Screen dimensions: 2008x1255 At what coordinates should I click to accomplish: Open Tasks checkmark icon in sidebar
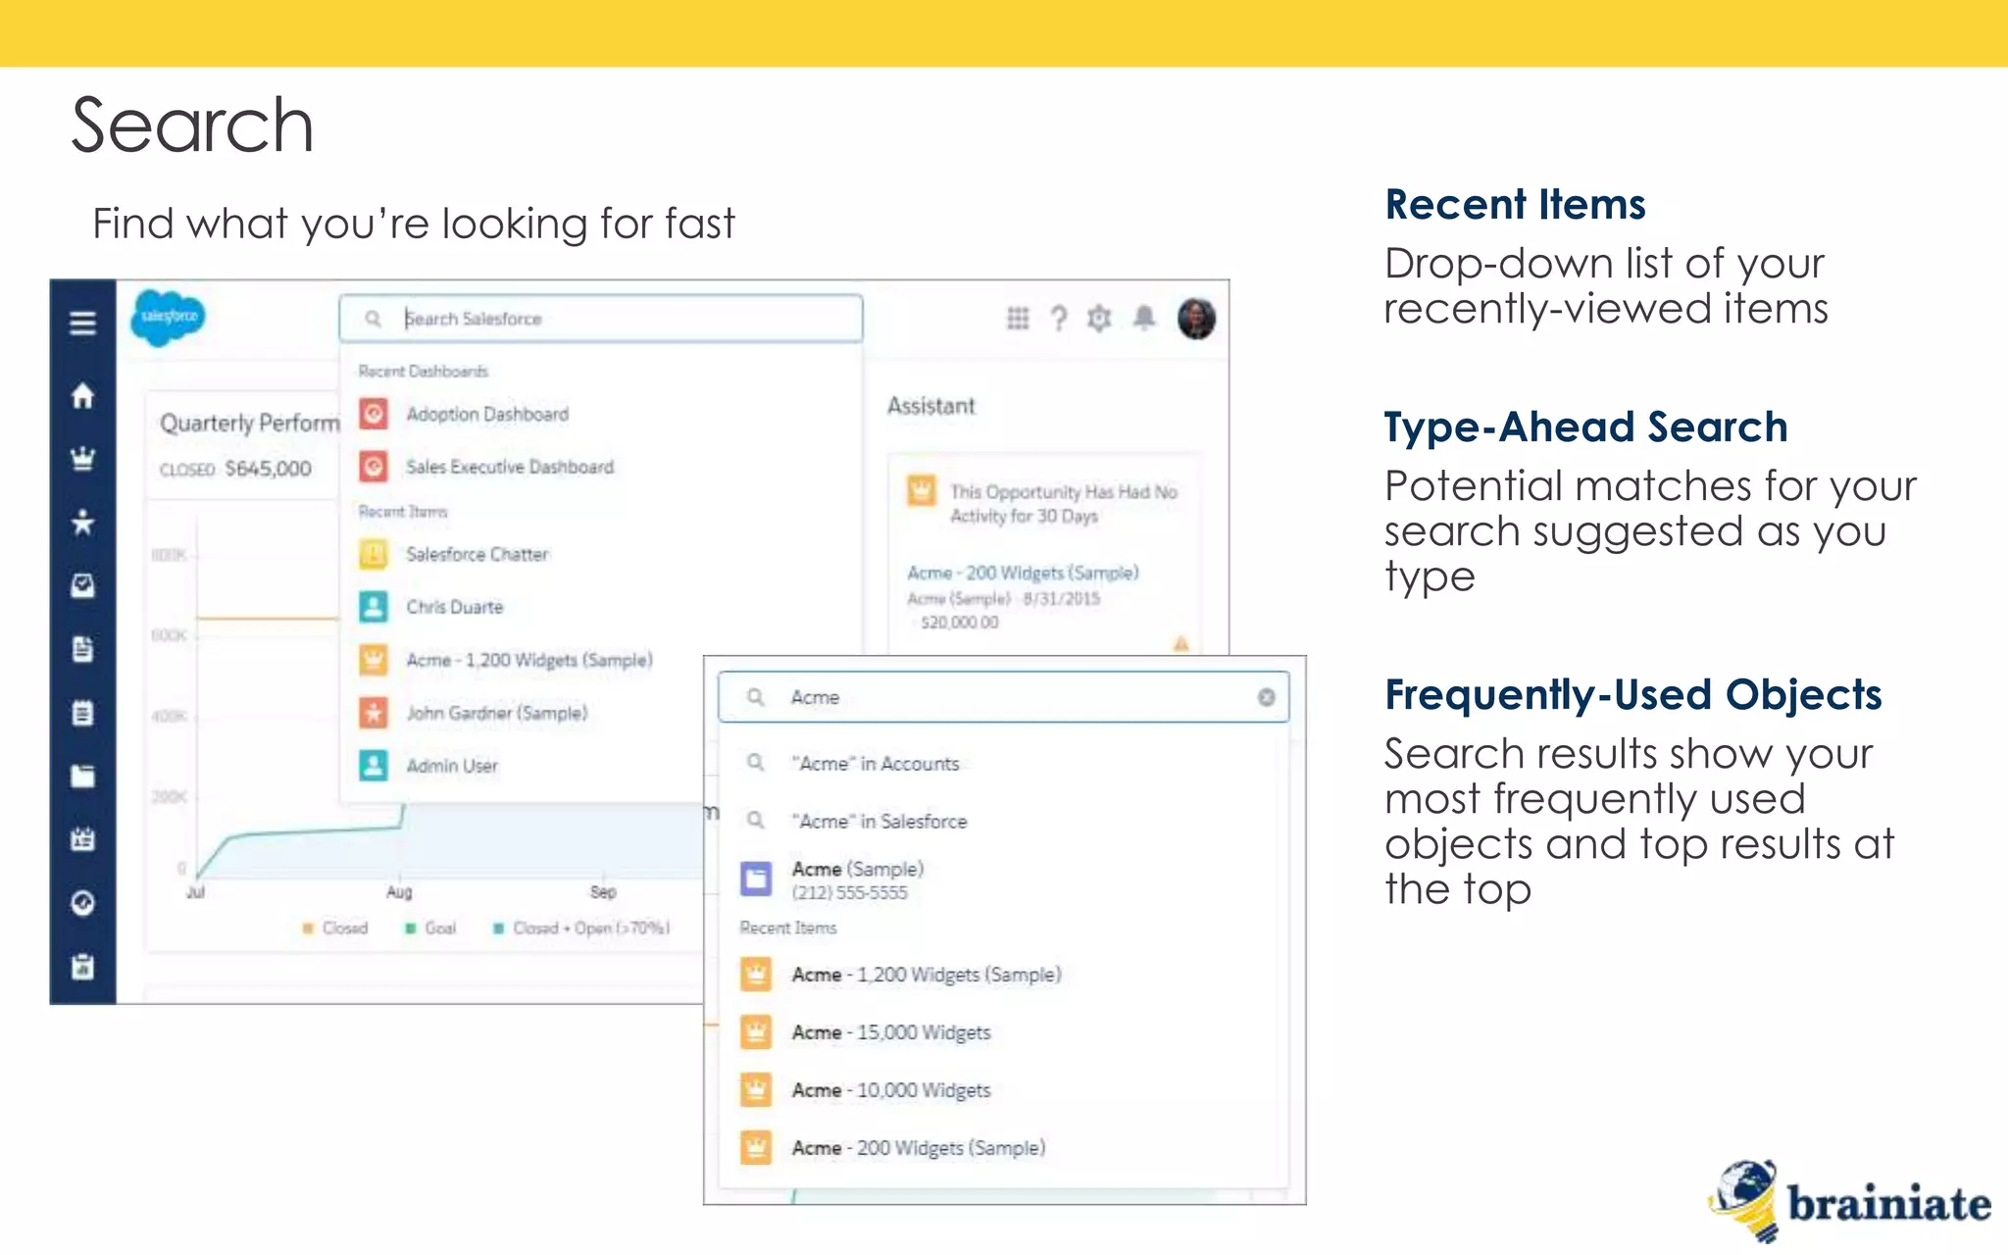[x=83, y=585]
